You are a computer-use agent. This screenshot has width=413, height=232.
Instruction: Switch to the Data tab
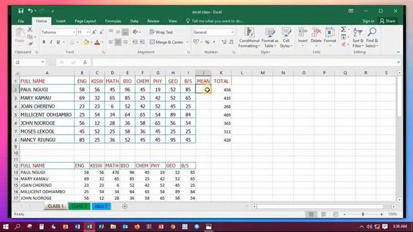[134, 21]
